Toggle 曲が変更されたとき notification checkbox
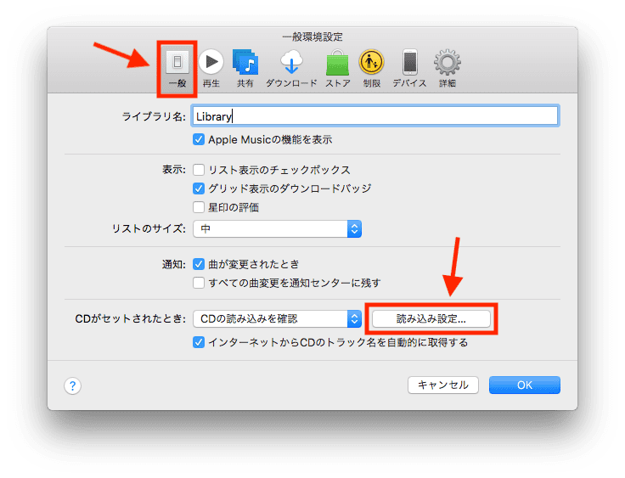The height and width of the screenshot is (478, 625). (x=199, y=264)
